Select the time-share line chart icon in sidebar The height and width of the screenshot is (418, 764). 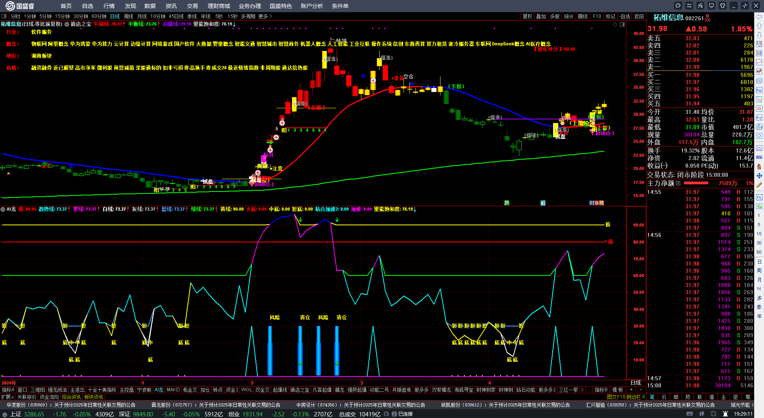[x=759, y=63]
